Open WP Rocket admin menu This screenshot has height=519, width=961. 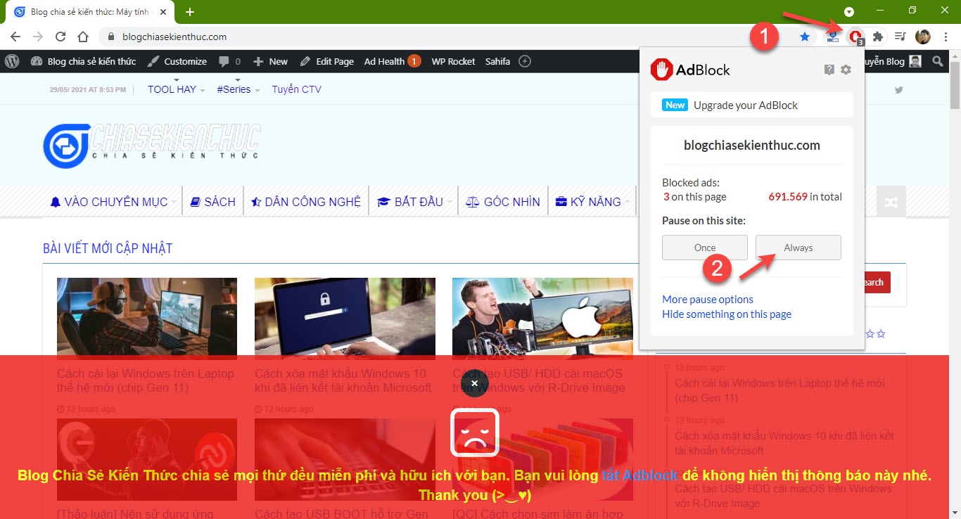click(x=453, y=61)
